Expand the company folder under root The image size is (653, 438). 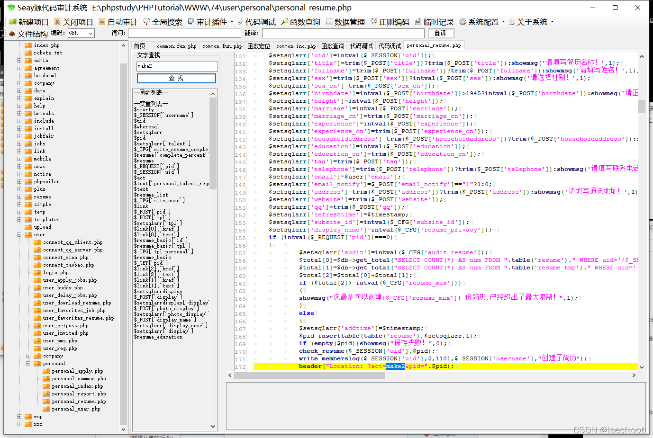coord(19,83)
